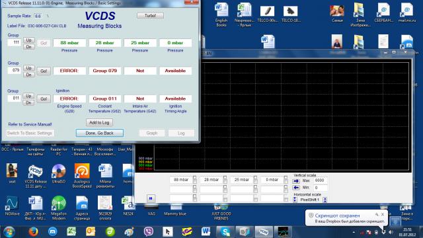Click the '88 mbar' measuring block value
The image size is (423, 238).
point(69,42)
